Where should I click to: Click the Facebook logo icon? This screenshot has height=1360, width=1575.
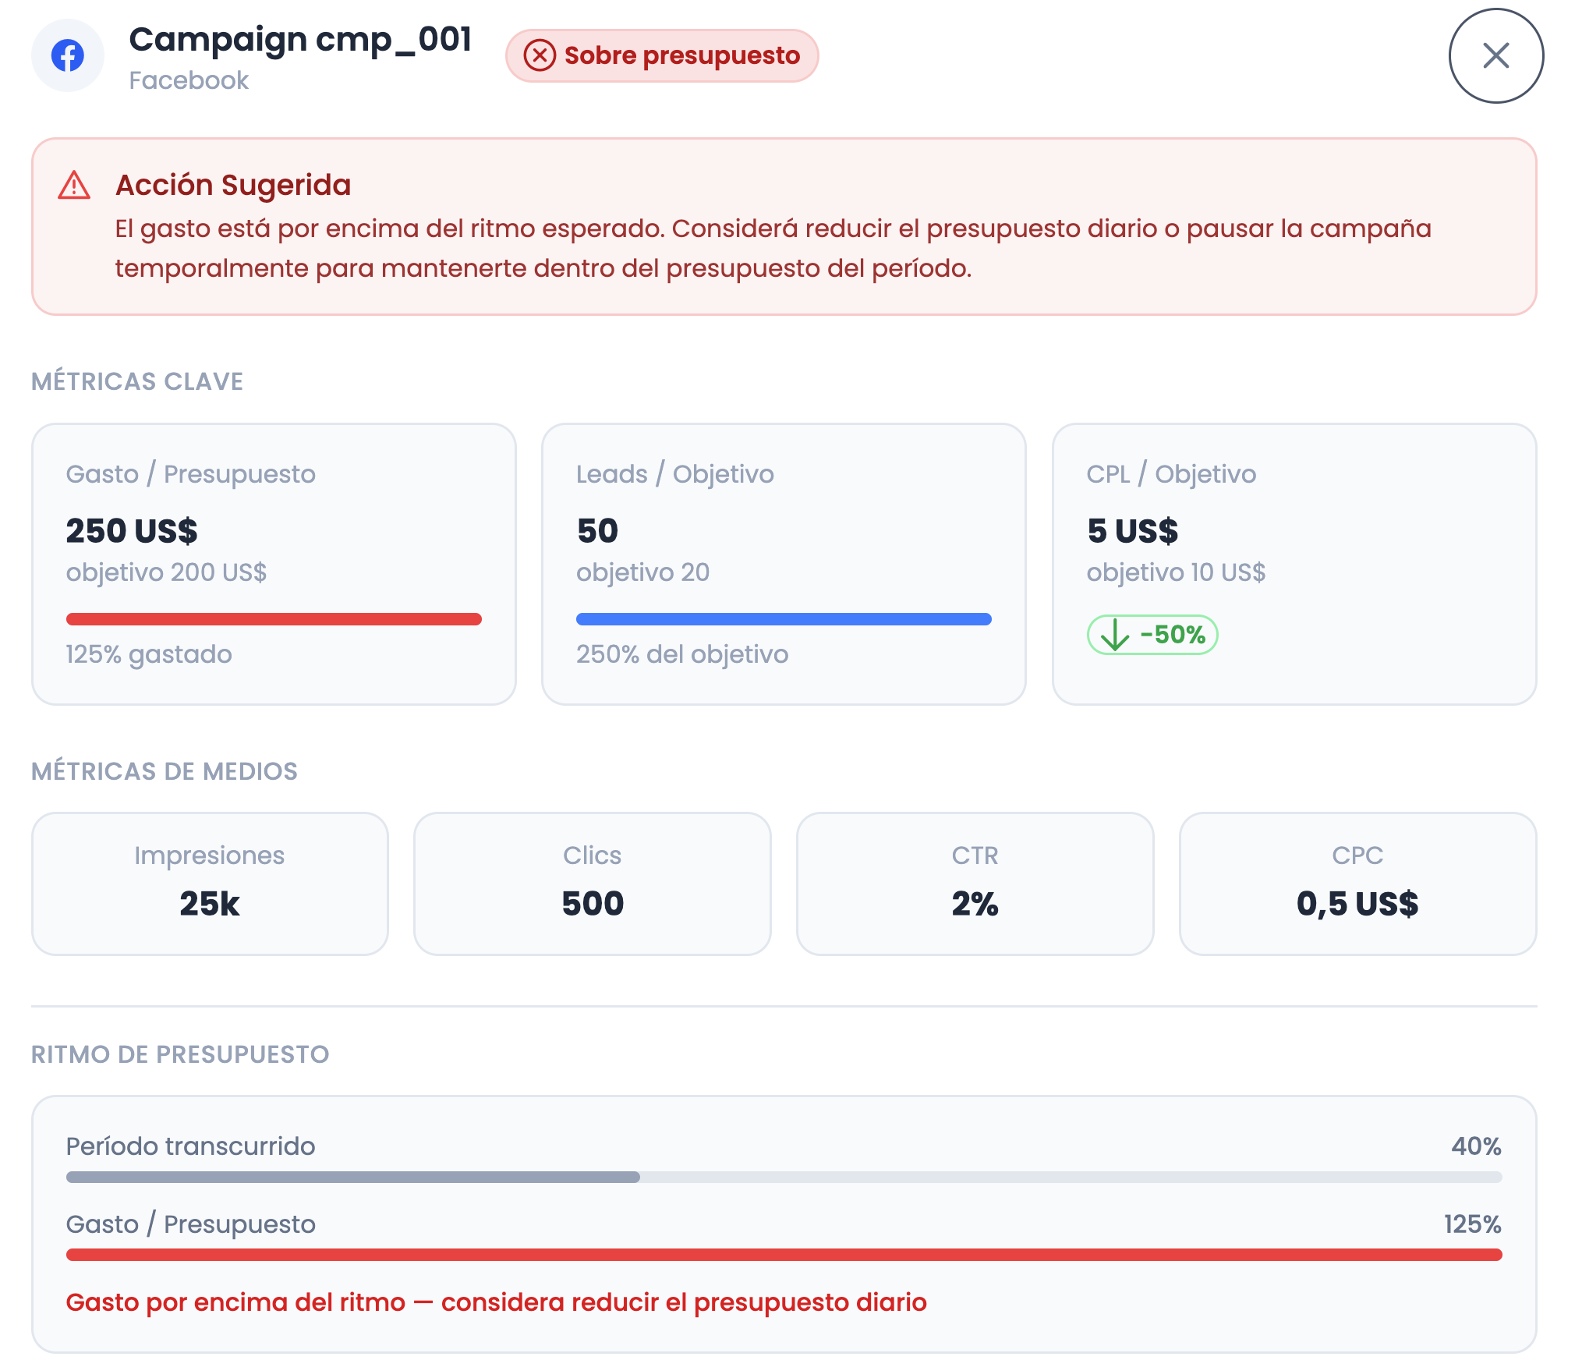[x=68, y=55]
